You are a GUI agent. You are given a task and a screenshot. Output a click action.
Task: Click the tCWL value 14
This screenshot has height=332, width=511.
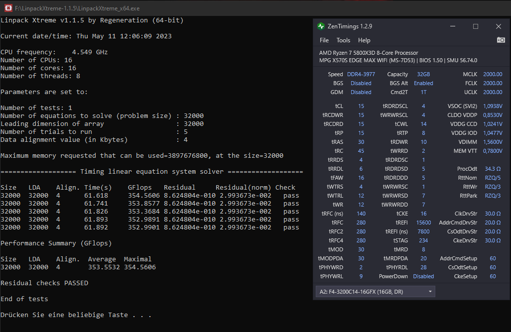423,124
